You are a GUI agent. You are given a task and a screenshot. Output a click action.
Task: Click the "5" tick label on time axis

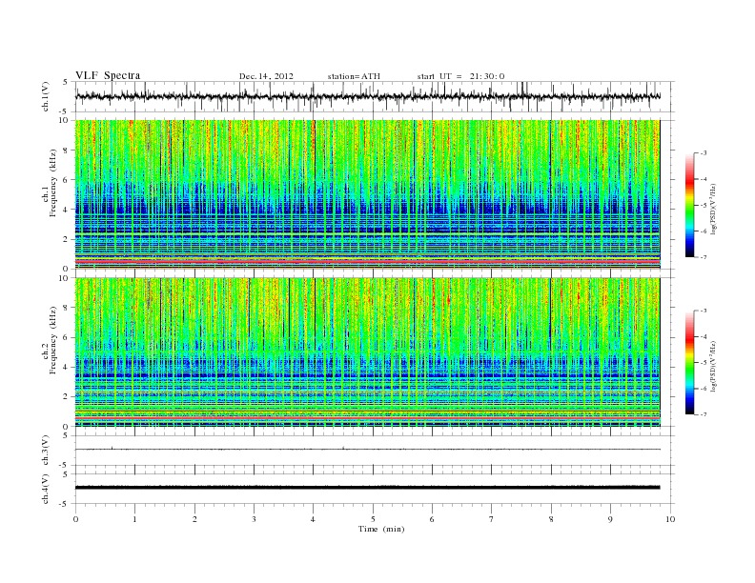[373, 519]
